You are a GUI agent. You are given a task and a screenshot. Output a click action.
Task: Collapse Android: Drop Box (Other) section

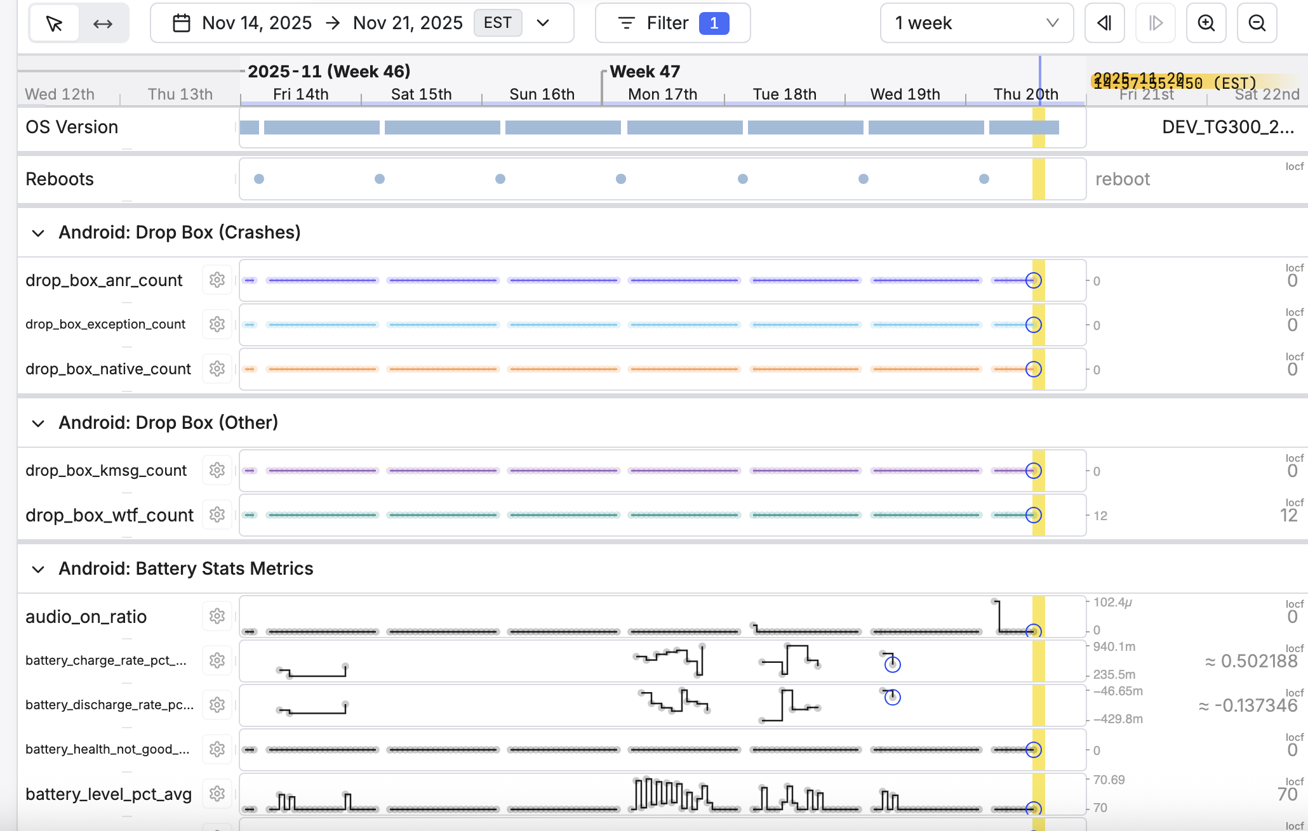[x=38, y=423]
